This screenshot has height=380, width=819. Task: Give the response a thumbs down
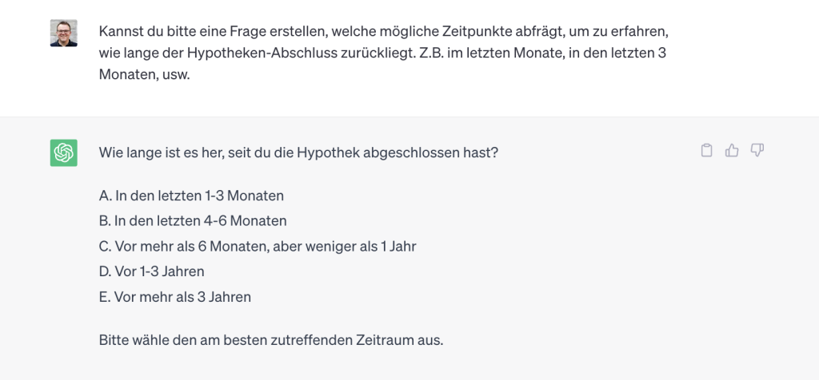pyautogui.click(x=757, y=151)
